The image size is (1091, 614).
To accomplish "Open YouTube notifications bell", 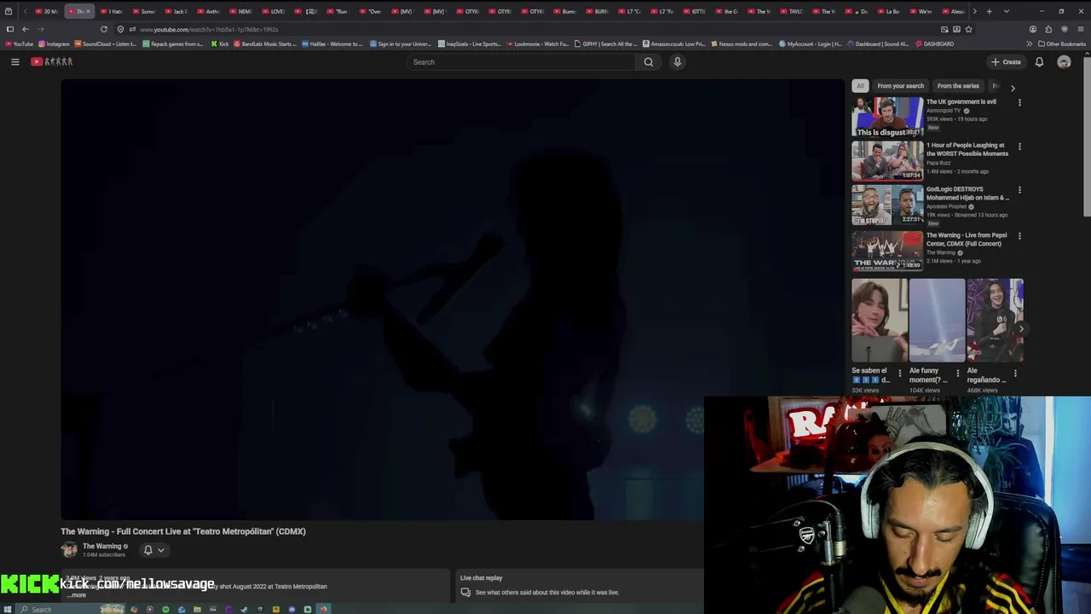I will click(x=1039, y=61).
